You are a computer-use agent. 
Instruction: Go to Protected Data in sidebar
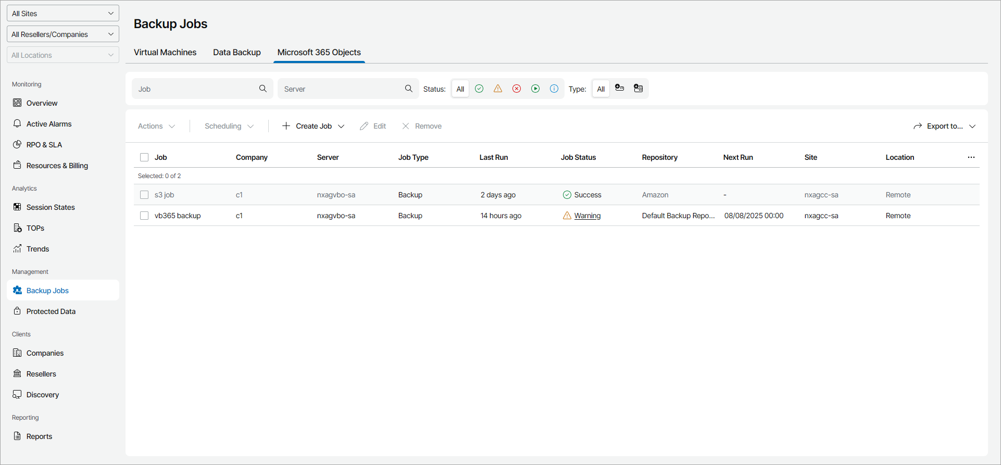click(63, 311)
